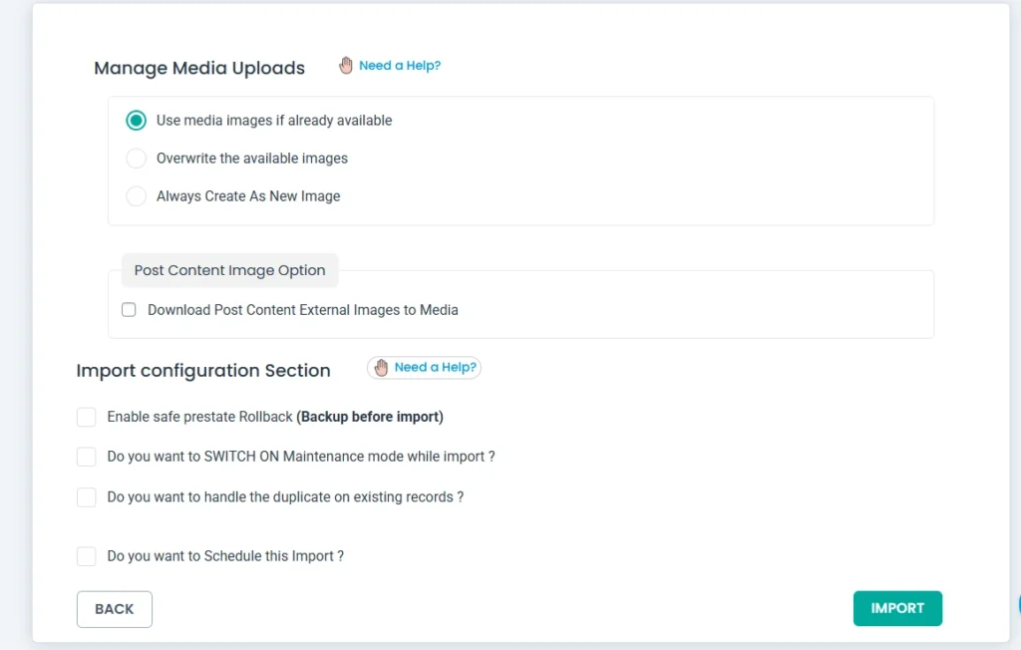Toggle Maintenance mode while import checkbox

87,457
